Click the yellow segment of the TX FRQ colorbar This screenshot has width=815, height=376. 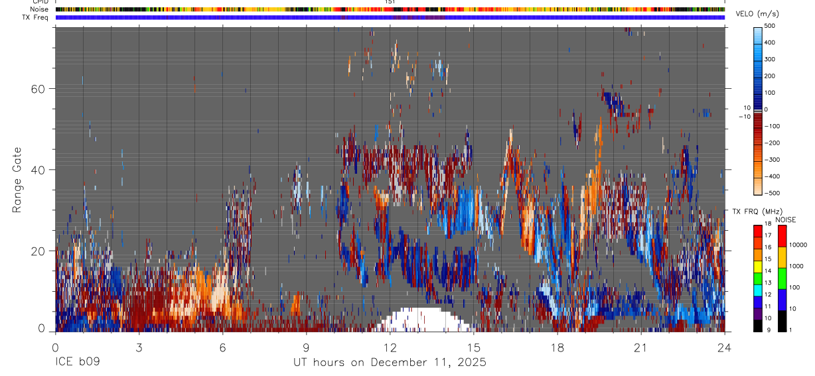757,267
